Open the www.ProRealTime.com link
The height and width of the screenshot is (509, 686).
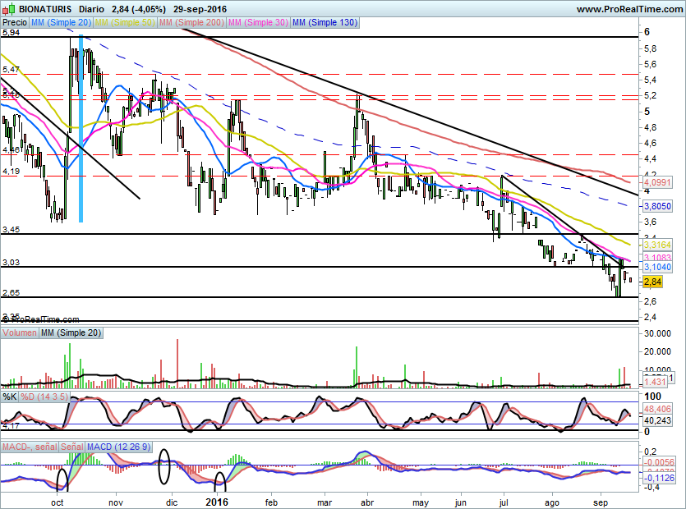[629, 8]
